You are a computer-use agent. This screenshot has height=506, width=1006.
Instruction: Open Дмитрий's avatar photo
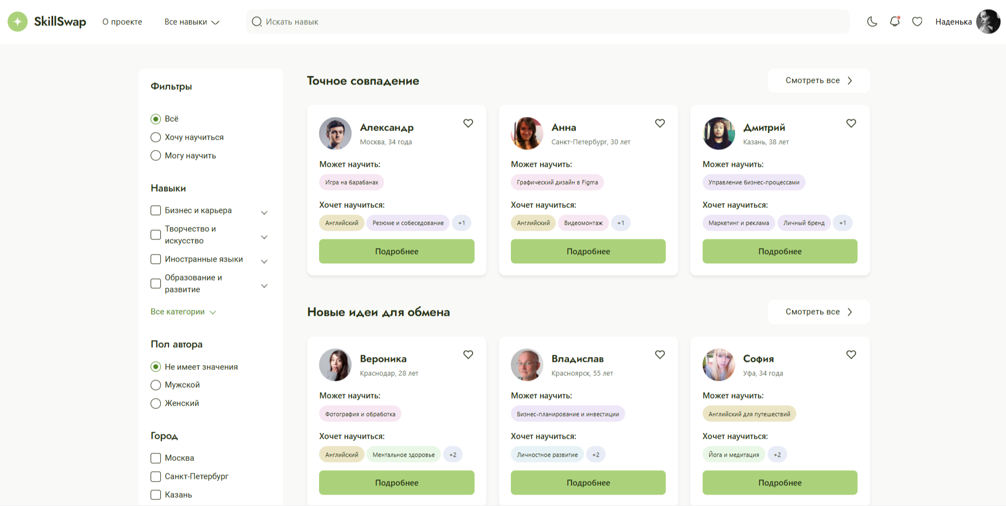[719, 133]
